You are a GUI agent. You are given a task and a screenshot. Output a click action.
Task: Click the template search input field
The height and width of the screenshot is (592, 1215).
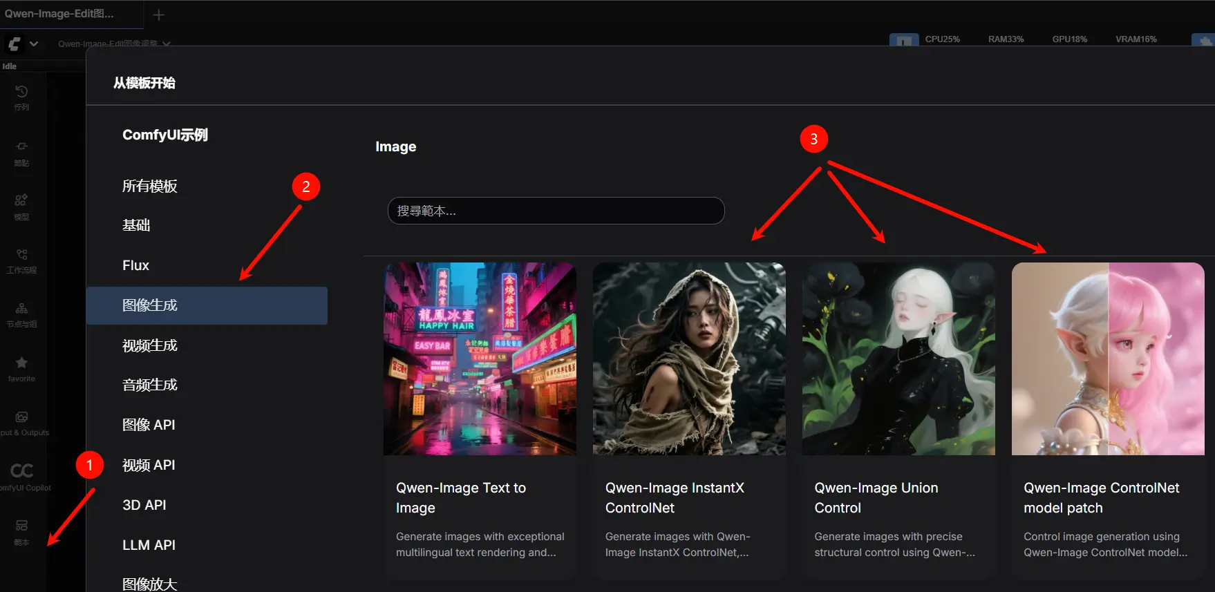[556, 211]
